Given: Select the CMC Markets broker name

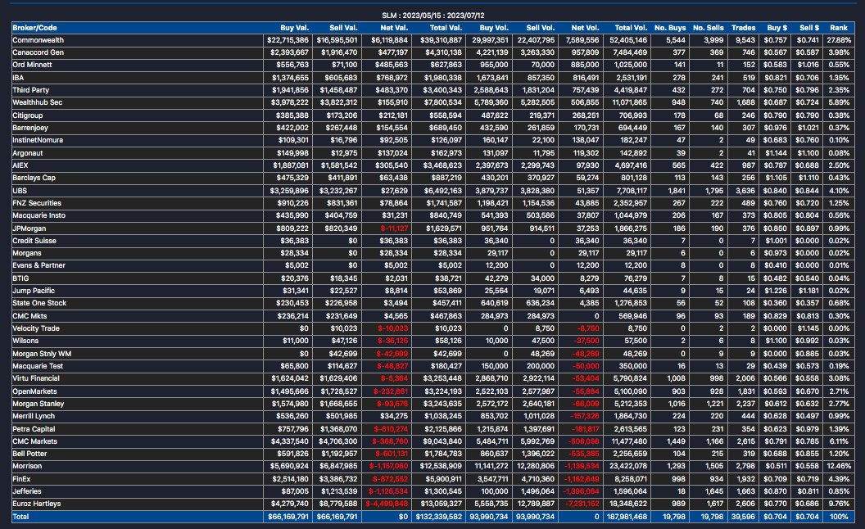Looking at the screenshot, I should pos(34,441).
